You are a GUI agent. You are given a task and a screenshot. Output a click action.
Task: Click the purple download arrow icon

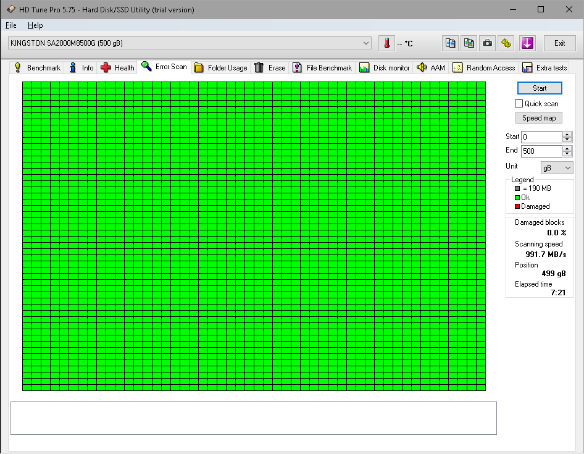pyautogui.click(x=527, y=43)
